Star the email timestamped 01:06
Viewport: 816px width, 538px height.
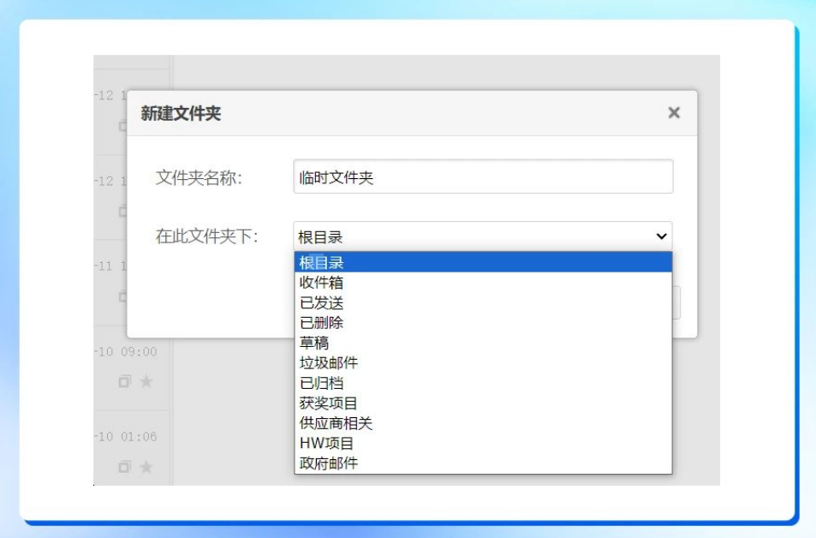146,466
